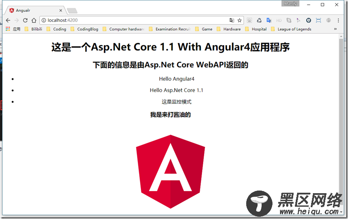Click the subheading 下面的信息是由Asp.Net Core WebAPI返回的
The height and width of the screenshot is (219, 348).
[170, 65]
